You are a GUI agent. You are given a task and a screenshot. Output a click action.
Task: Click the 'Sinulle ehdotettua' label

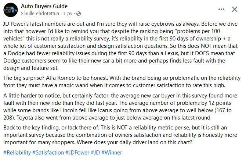pos(40,14)
